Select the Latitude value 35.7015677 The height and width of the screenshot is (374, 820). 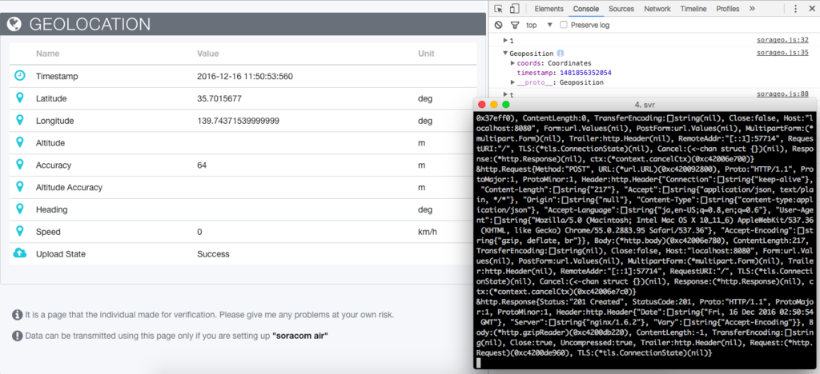[x=219, y=98]
